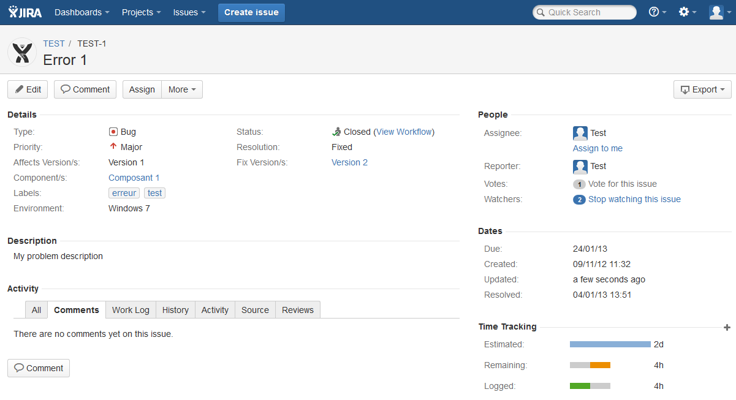Click the votes count badge
Screen dimensions: 736x400
[579, 184]
